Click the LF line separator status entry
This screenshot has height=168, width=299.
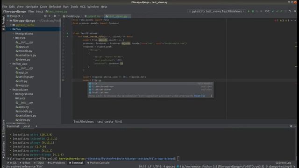click(149, 166)
